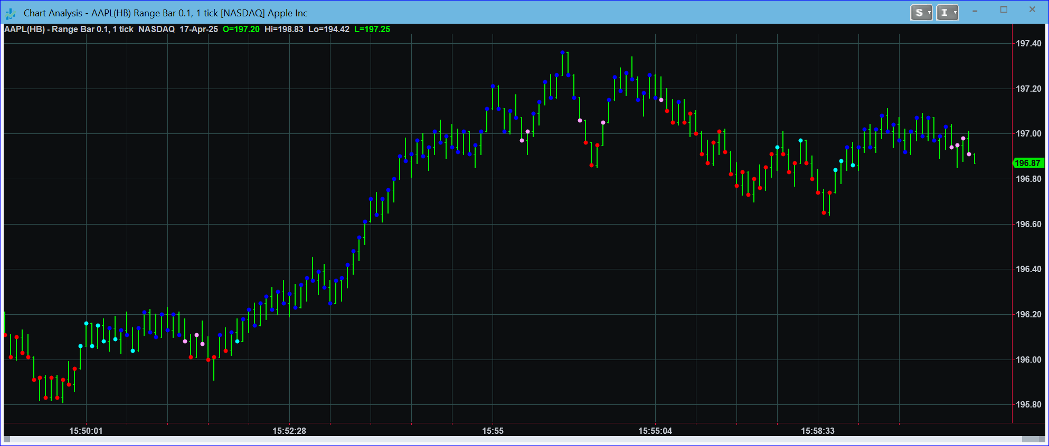Click the 15:58:33 time axis label
Viewport: 1049px width, 446px height.
[818, 431]
